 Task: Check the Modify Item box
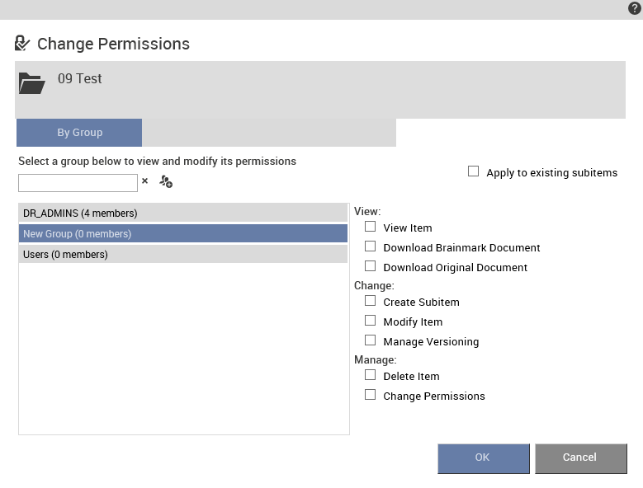370,320
